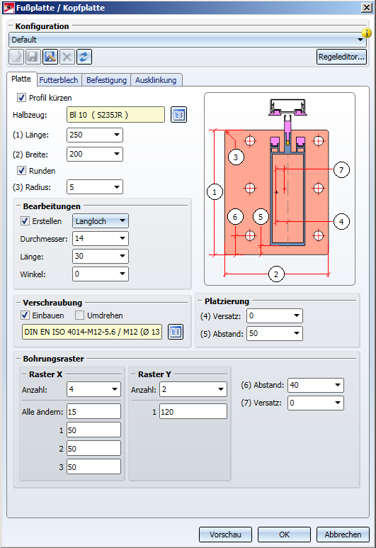Open the Halbzeug catalog browse icon
Viewport: 376px width, 548px height.
pyautogui.click(x=178, y=115)
